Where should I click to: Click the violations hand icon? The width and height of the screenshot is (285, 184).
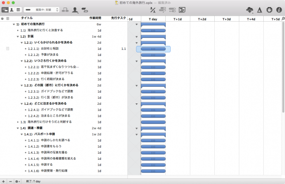[x=269, y=10]
